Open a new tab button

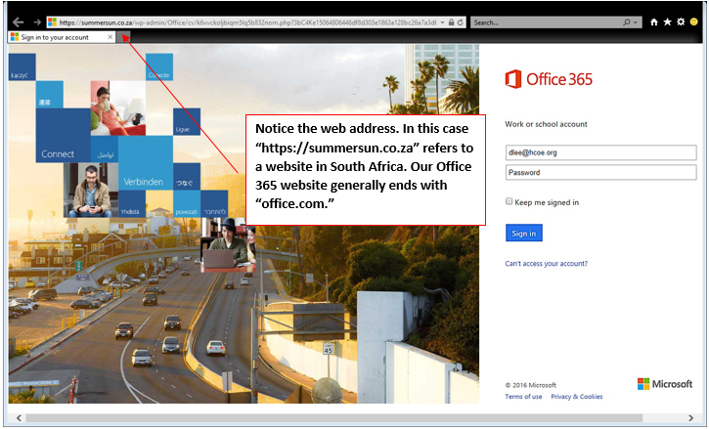point(123,37)
